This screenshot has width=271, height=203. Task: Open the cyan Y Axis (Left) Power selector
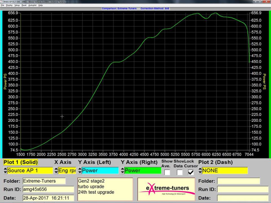tap(100, 171)
